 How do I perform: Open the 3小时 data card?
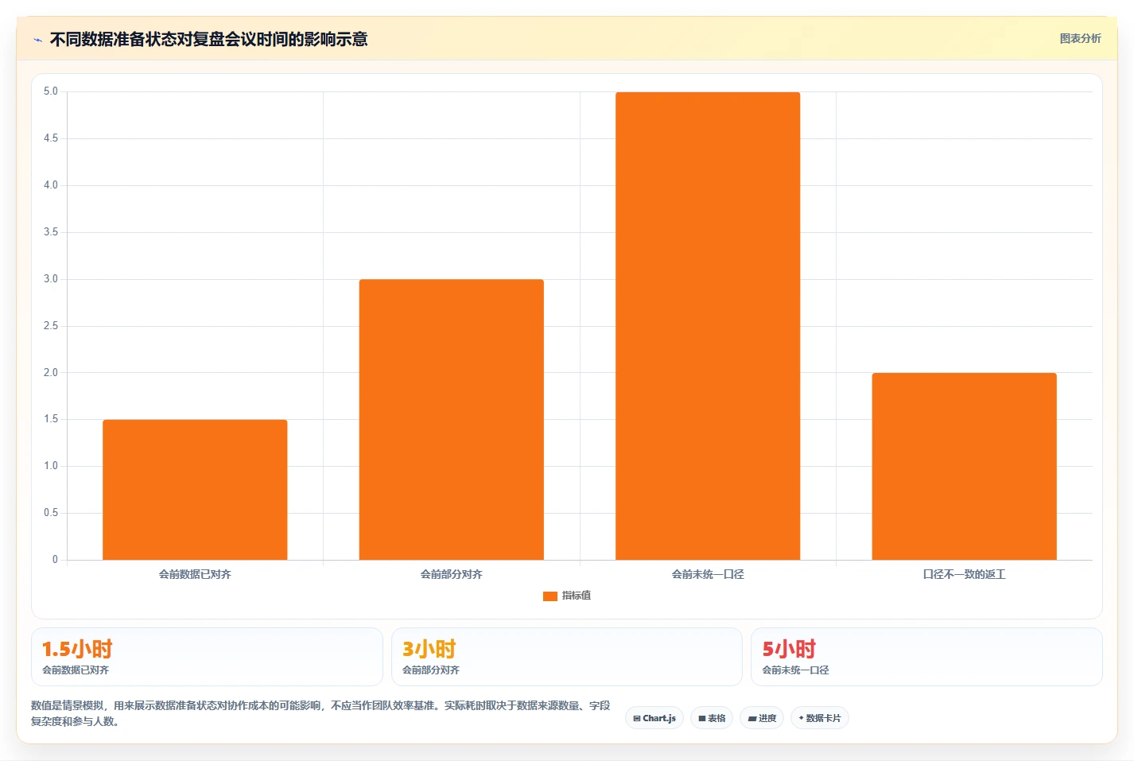pyautogui.click(x=566, y=657)
